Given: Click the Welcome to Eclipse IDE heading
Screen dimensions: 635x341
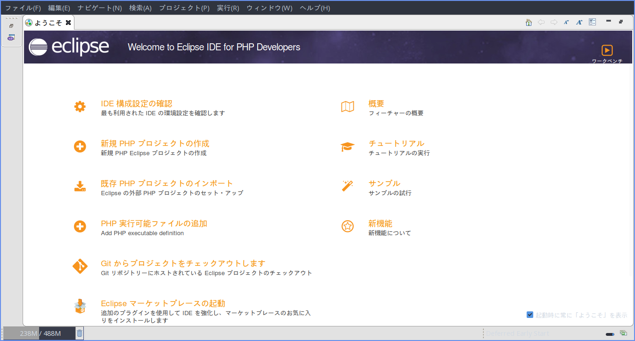Looking at the screenshot, I should pos(214,47).
